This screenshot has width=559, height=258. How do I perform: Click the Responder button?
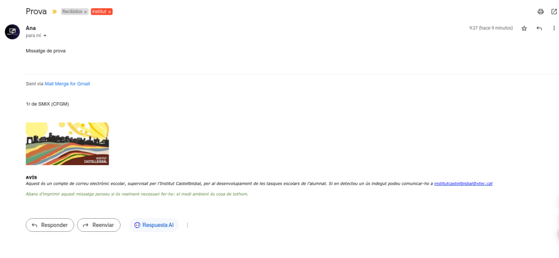[50, 225]
